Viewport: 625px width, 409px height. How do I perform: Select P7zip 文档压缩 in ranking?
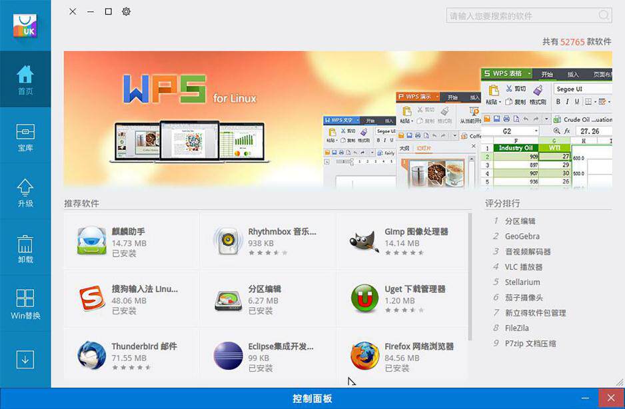tap(530, 344)
